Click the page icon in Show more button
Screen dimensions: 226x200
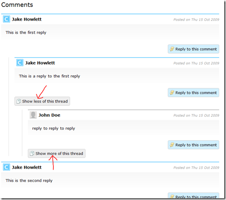coord(32,153)
